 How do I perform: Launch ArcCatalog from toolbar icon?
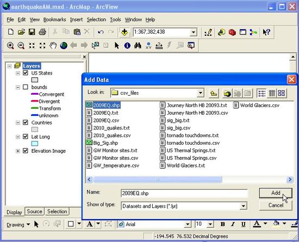pos(221,32)
